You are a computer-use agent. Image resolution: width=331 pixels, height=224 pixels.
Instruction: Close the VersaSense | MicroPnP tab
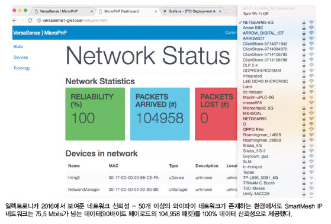pos(92,11)
